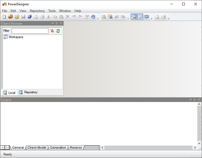The height and width of the screenshot is (158, 202).
Task: Create a new model from the toolbar
Action: click(x=4, y=17)
